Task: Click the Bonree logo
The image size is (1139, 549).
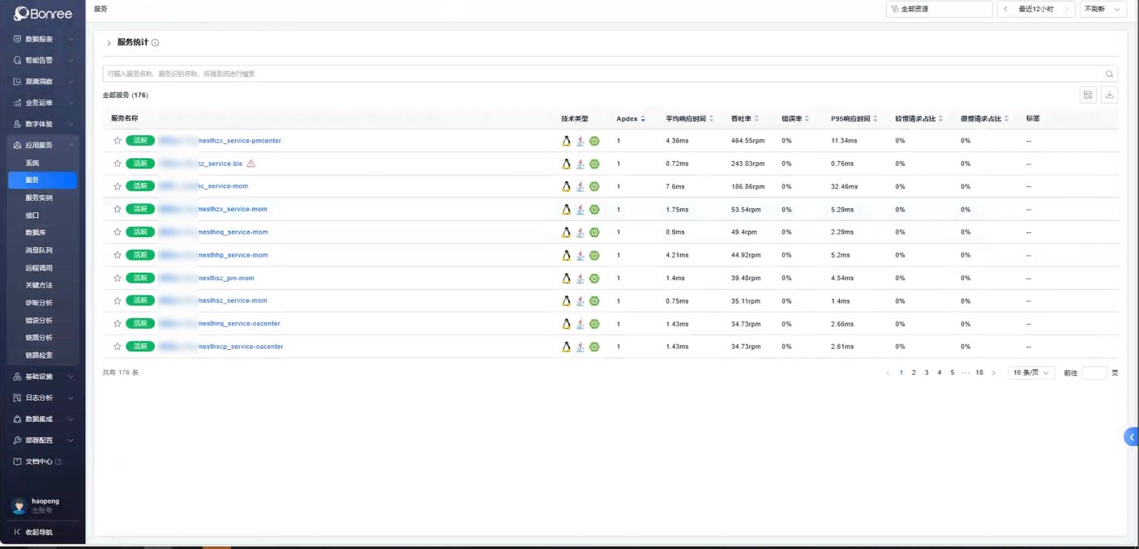Action: point(43,14)
